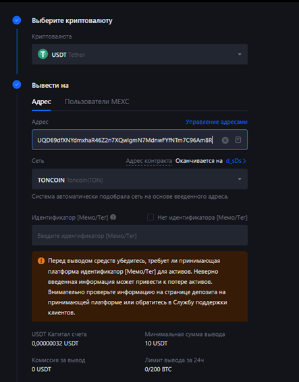The image size is (299, 382).
Task: Open Управление адресами link
Action: 217,122
